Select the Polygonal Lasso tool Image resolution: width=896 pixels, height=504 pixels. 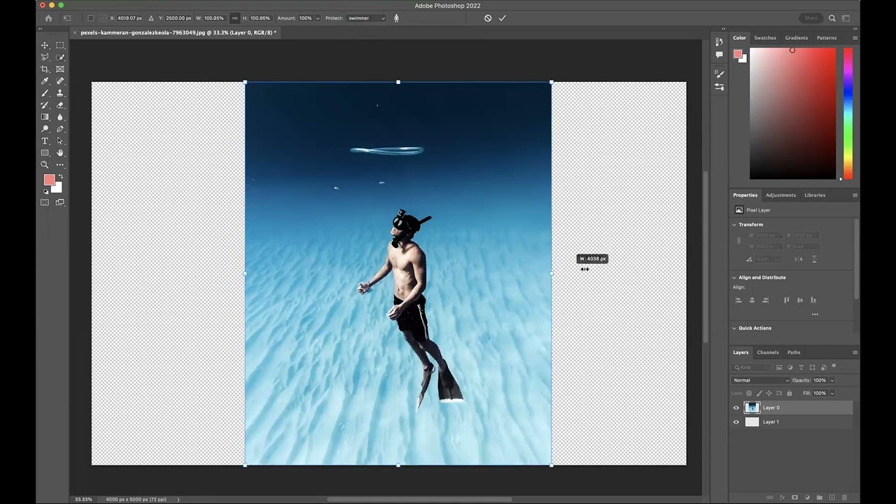(x=45, y=57)
